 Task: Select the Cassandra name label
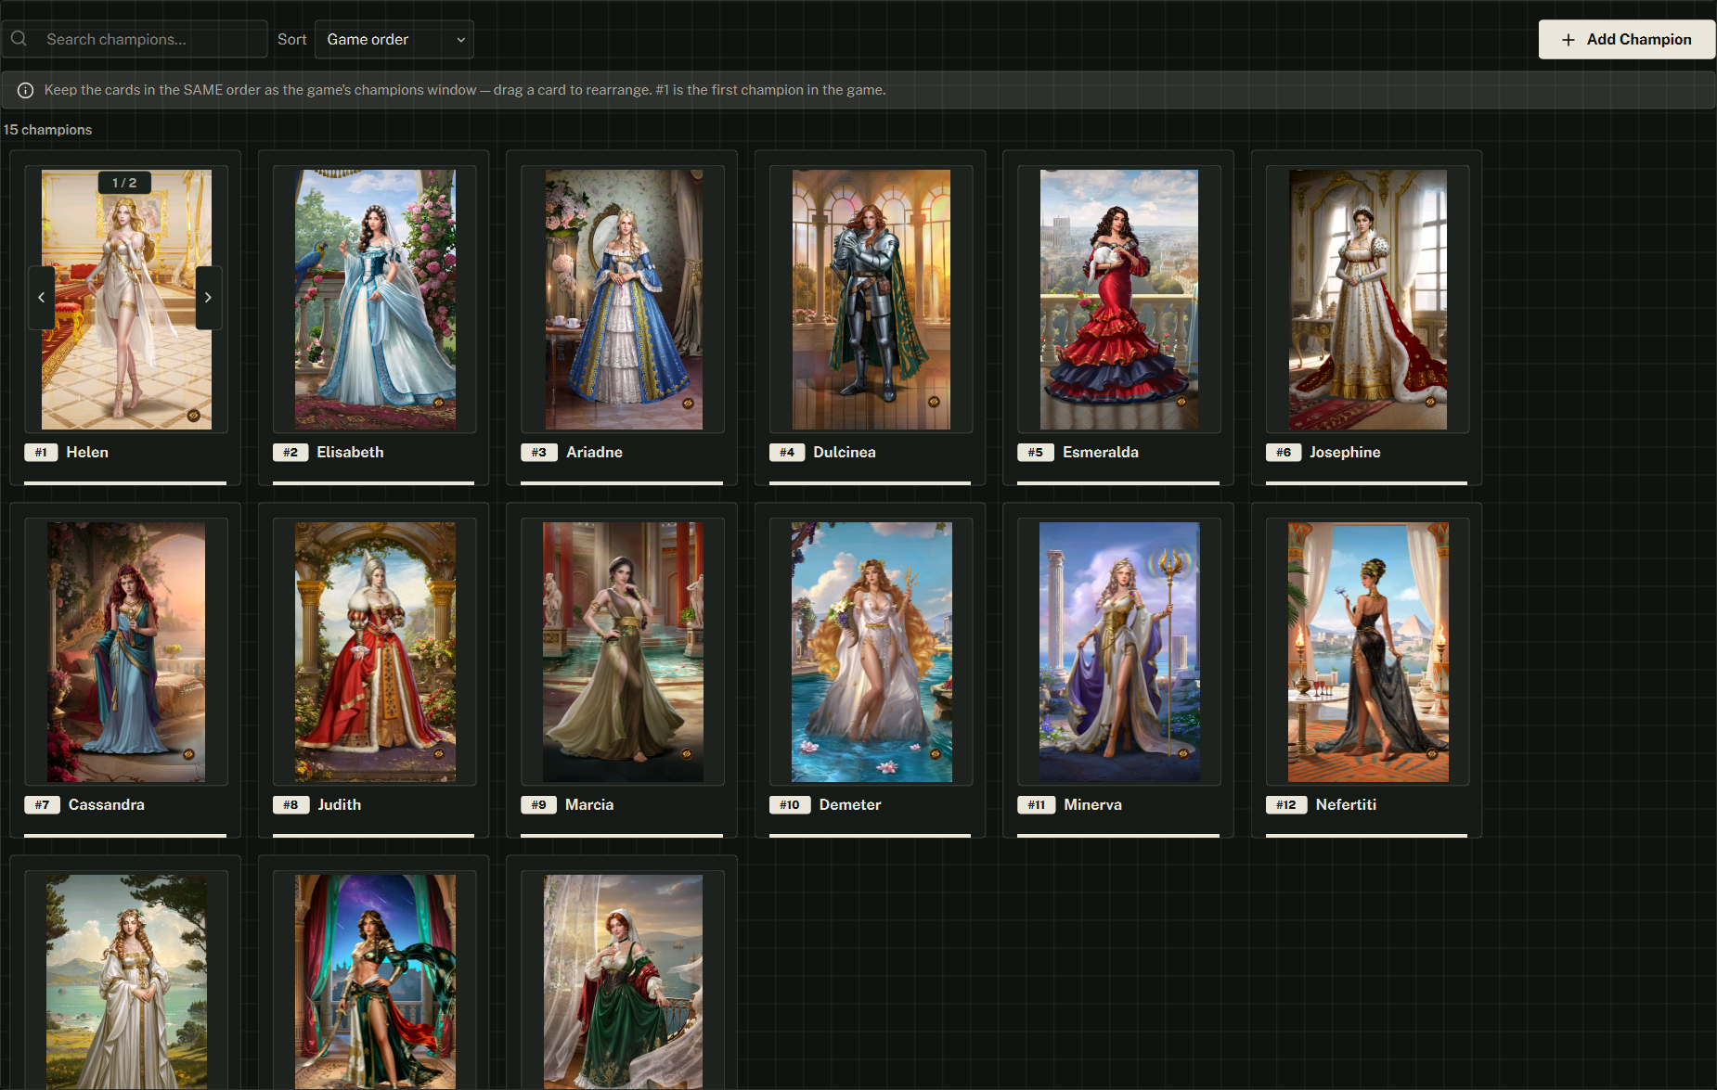(x=107, y=804)
